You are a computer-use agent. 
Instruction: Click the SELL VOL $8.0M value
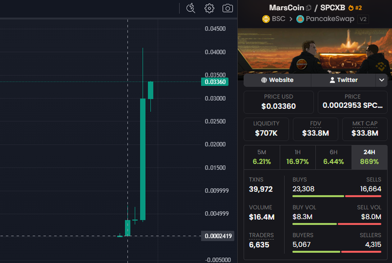point(371,217)
